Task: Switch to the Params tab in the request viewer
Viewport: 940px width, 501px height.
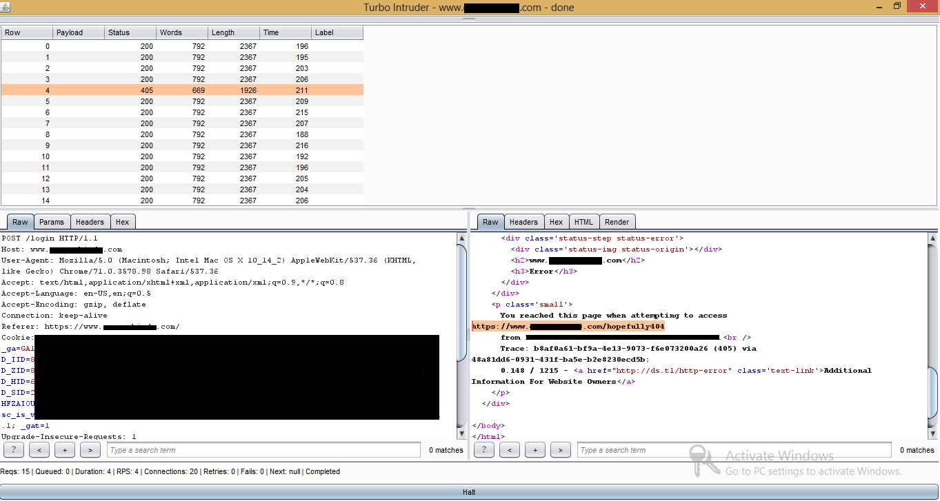Action: tap(52, 221)
